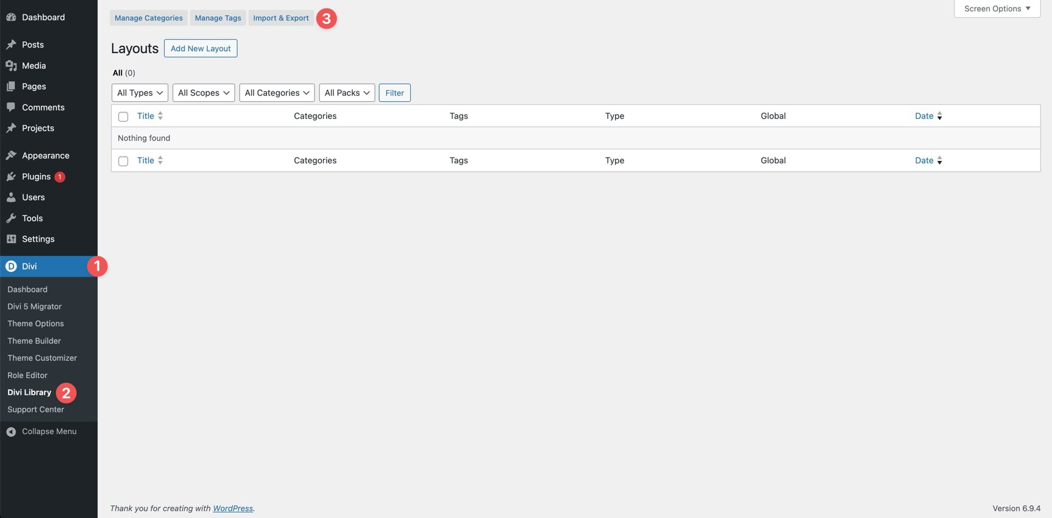The image size is (1052, 518).
Task: Open the All Scopes dropdown
Action: tap(204, 93)
